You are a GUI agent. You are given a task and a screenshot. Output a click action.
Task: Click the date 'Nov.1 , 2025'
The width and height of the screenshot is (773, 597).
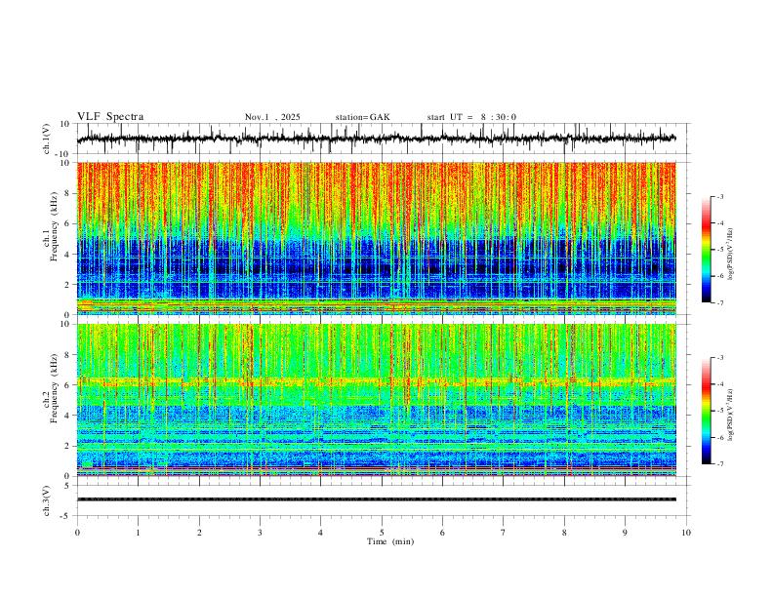coord(272,117)
